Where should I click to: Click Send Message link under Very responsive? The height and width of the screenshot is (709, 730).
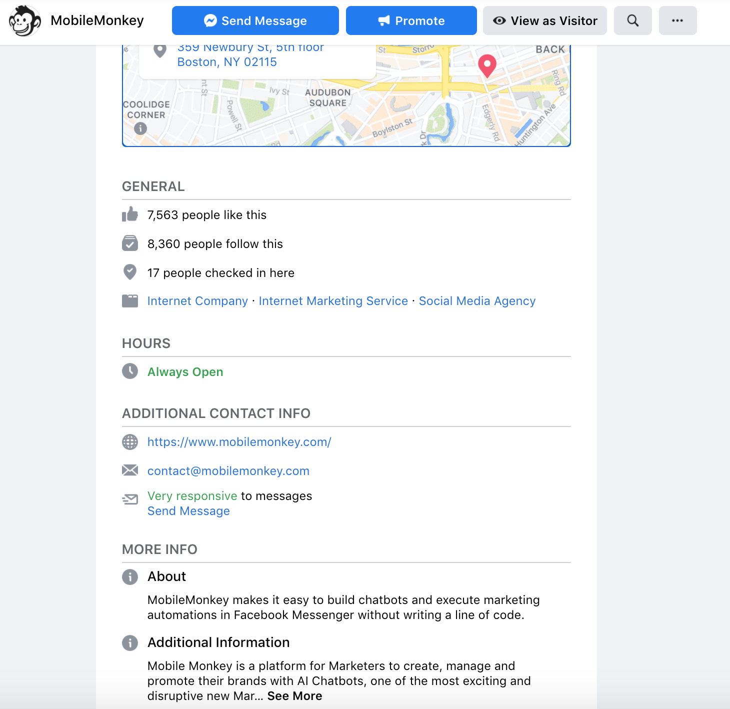pyautogui.click(x=188, y=511)
